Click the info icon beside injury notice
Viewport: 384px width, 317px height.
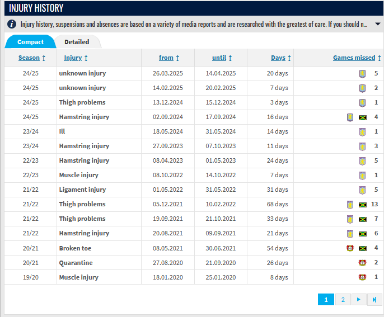point(12,24)
